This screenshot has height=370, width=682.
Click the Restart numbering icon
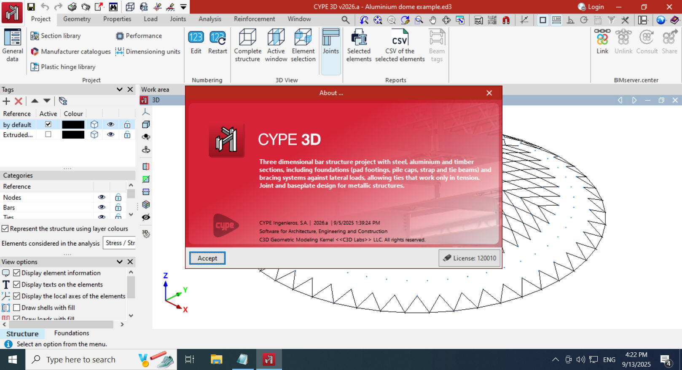217,42
